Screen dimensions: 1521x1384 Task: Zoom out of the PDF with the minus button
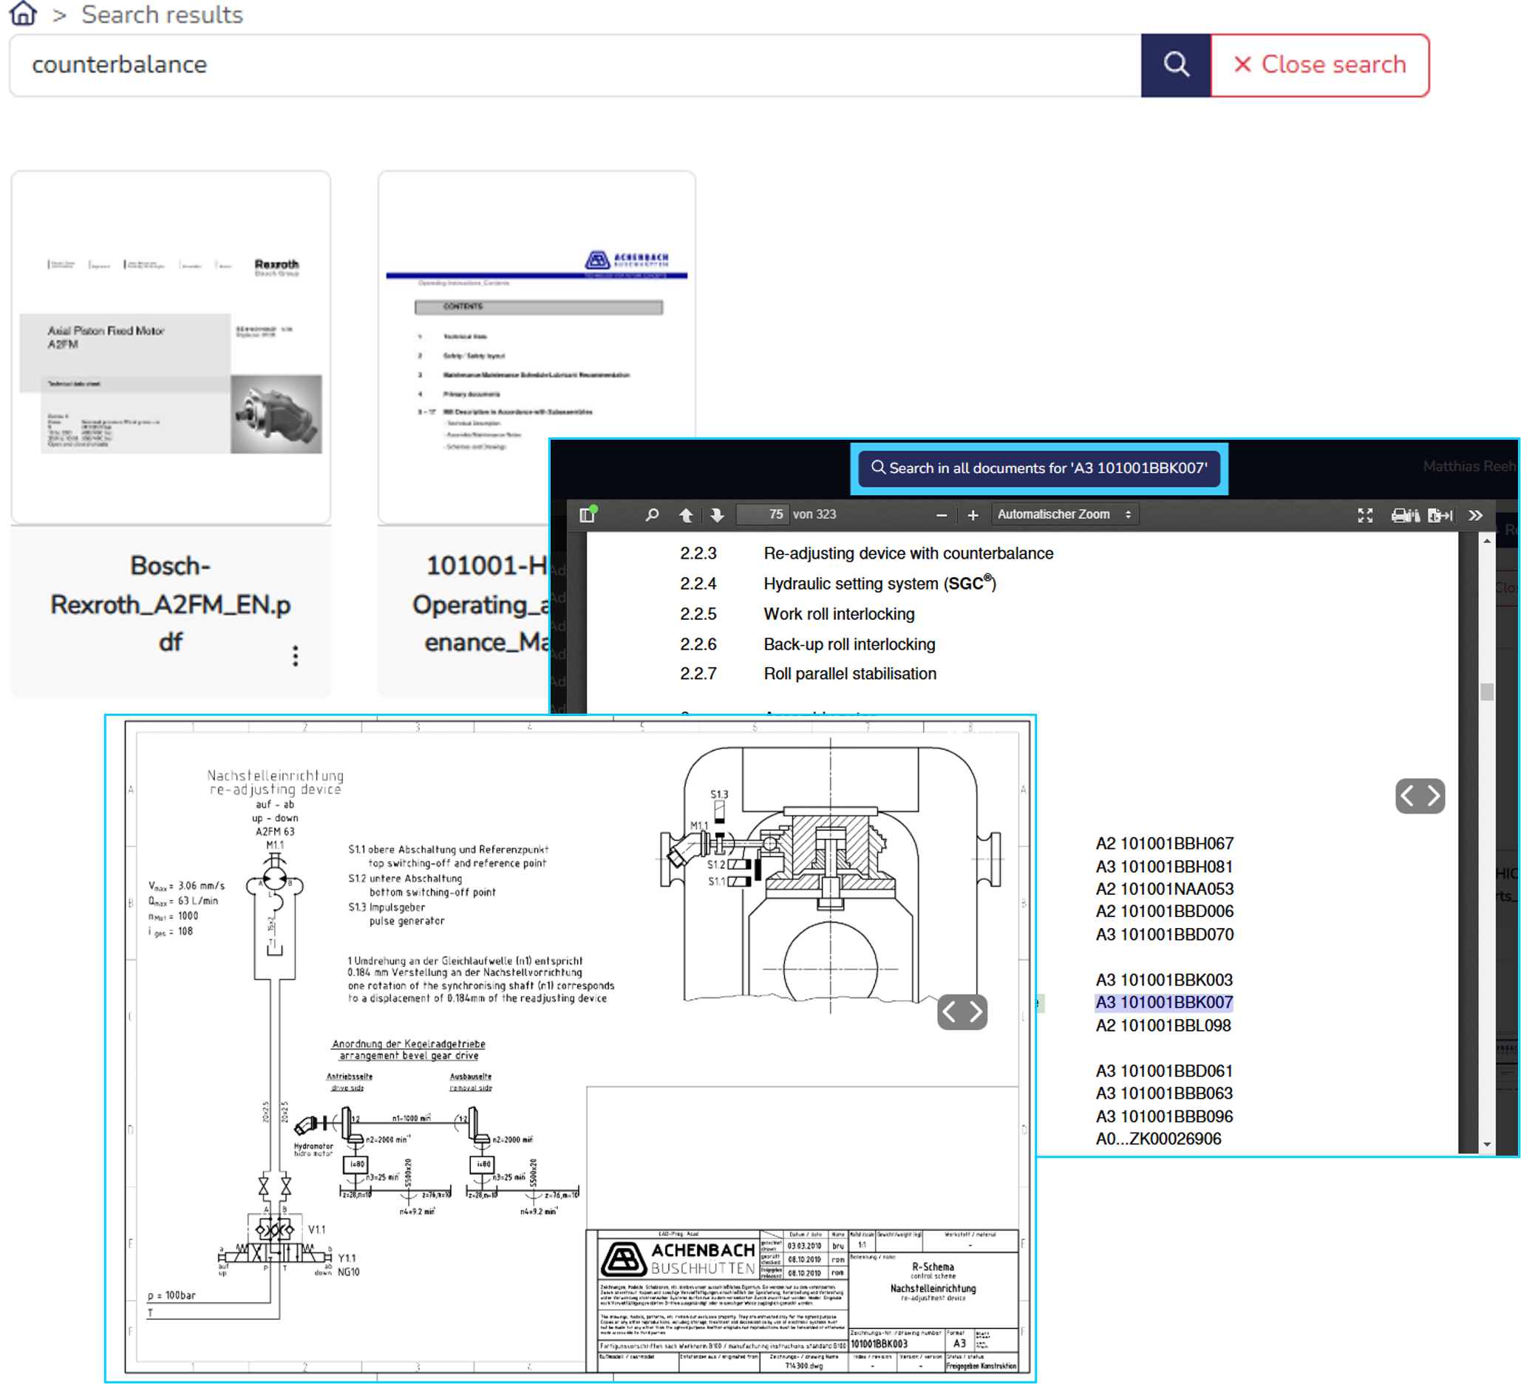(942, 515)
